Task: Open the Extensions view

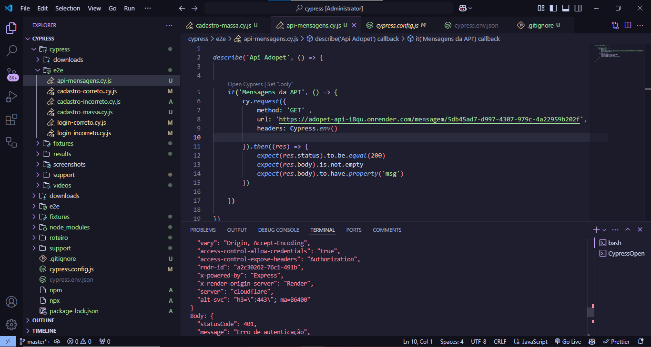Action: click(x=11, y=120)
